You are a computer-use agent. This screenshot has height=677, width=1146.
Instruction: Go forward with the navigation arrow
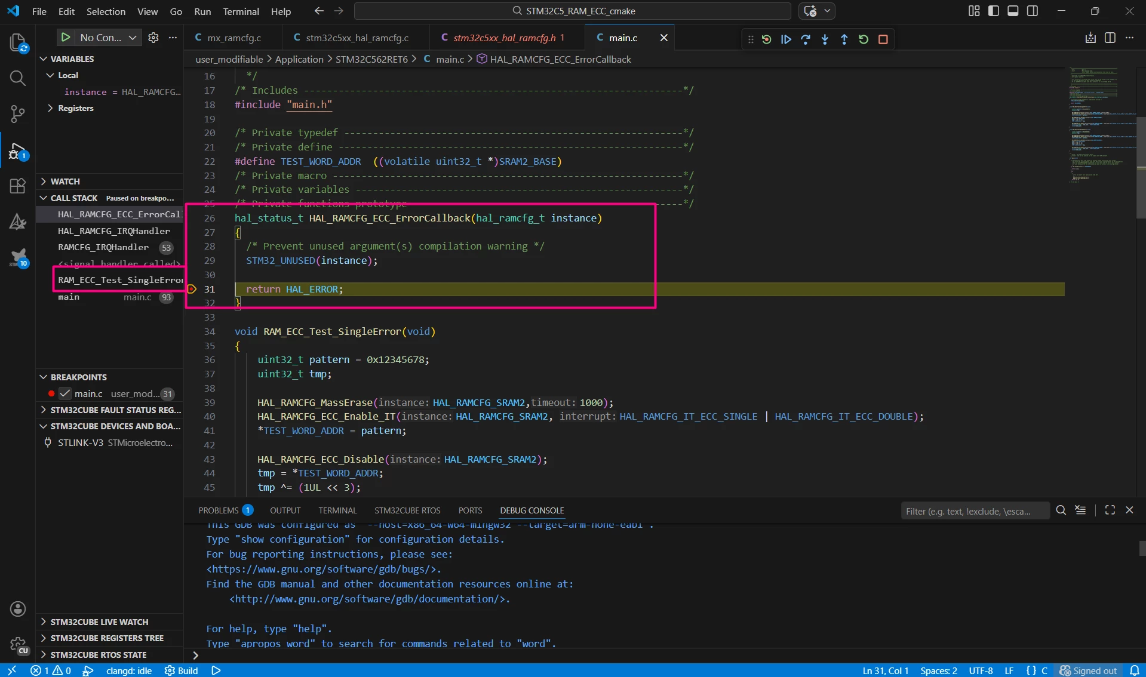pos(339,11)
